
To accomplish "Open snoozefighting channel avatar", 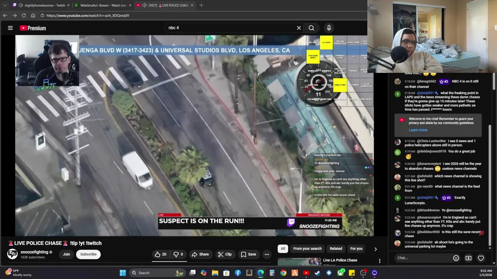I will click(12, 254).
